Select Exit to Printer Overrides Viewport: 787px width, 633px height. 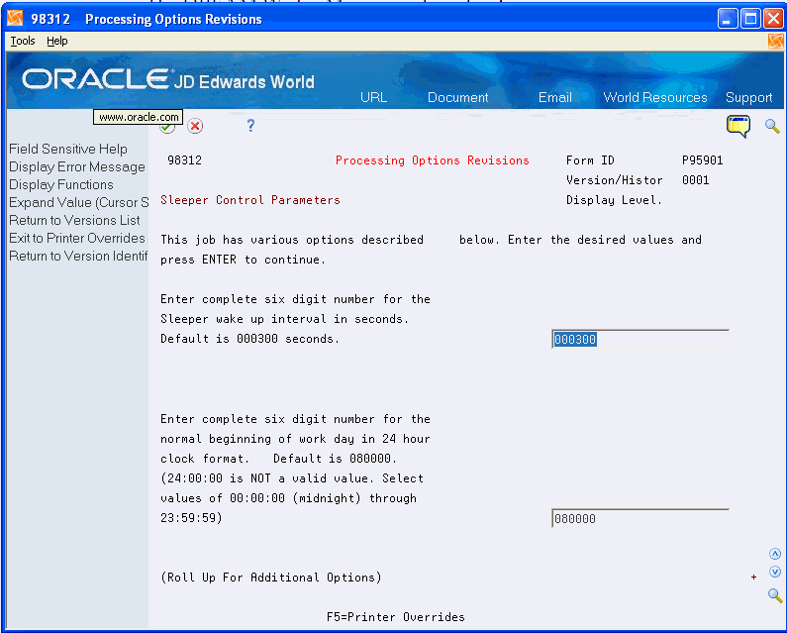point(77,238)
